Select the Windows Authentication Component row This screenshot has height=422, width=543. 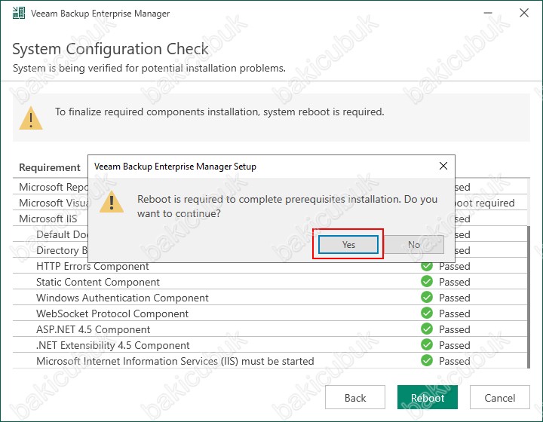(x=270, y=298)
